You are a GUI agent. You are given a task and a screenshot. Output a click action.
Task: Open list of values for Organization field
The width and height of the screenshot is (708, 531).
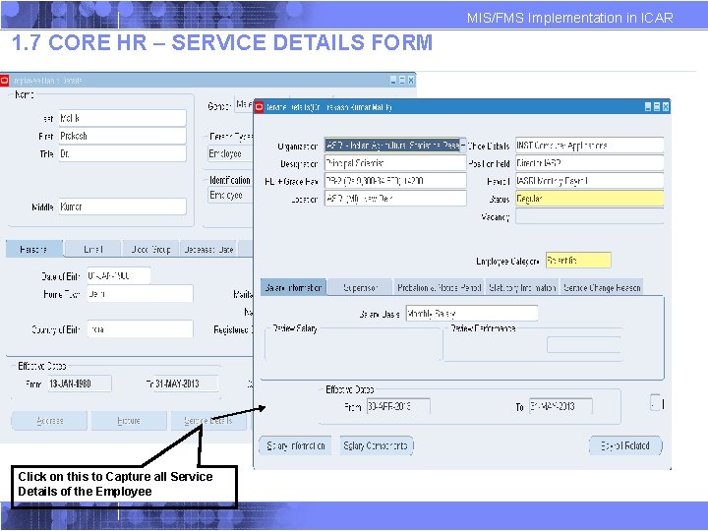coord(463,146)
